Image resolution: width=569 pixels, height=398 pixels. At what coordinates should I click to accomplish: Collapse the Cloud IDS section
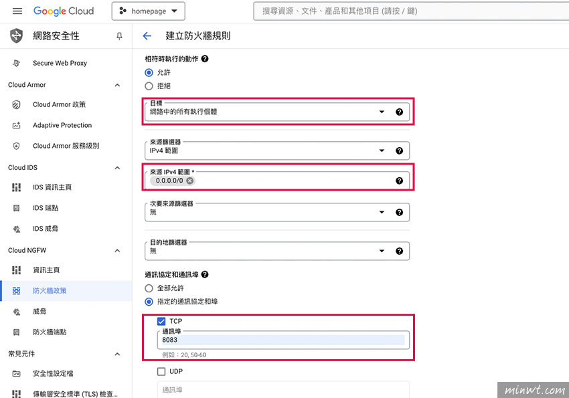pyautogui.click(x=117, y=168)
